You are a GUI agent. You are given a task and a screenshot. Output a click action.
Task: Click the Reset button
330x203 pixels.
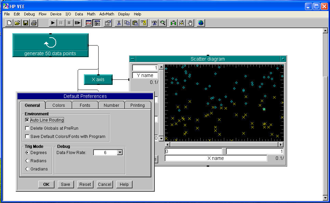click(x=85, y=185)
